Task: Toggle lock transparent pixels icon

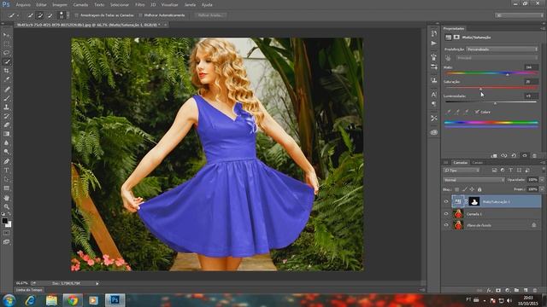Action: click(x=456, y=189)
